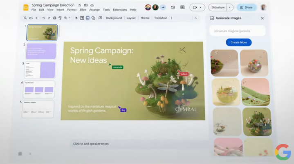Viewport: 294px width, 164px height.
Task: Open the Arrange menu
Action: coord(94,10)
